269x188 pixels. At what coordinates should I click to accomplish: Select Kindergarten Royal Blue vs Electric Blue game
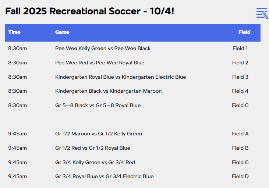click(x=120, y=77)
